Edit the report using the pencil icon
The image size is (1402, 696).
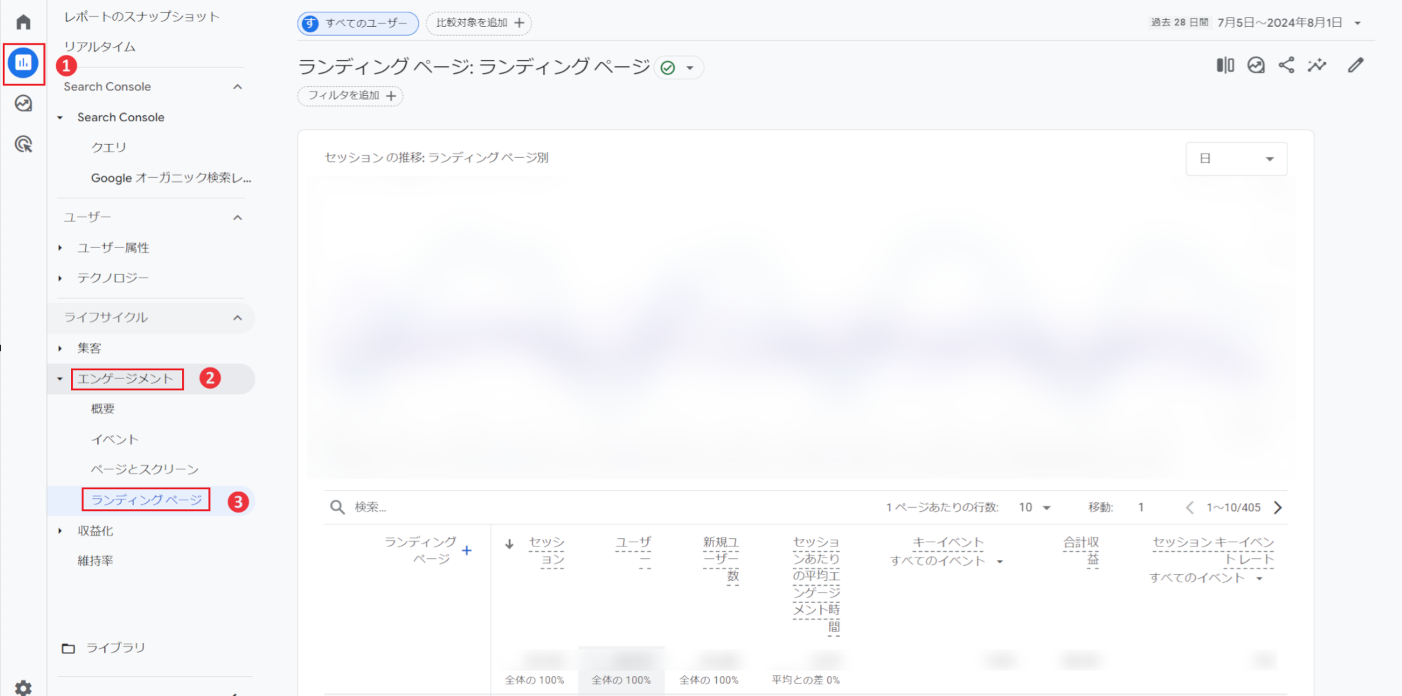pyautogui.click(x=1356, y=65)
